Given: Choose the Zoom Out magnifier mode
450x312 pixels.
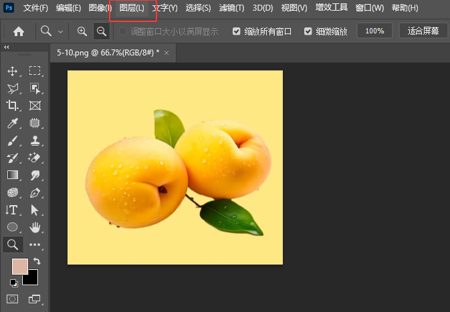Looking at the screenshot, I should coord(102,31).
